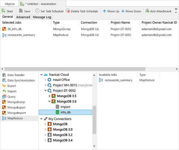Click the tree scrollbar down arrow
Screen dimensions: 179x150
tap(94, 146)
